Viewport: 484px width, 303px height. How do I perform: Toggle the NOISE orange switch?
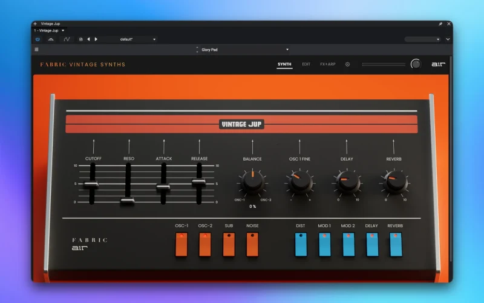(252, 245)
